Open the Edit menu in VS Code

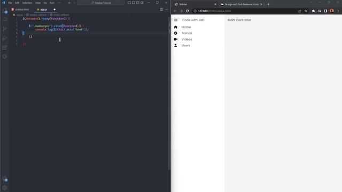click(x=17, y=3)
